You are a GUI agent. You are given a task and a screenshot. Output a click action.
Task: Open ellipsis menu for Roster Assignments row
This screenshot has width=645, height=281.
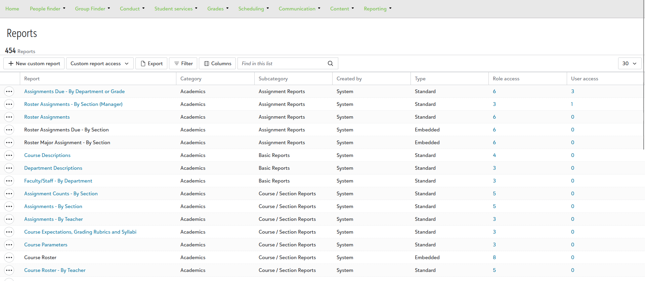[x=9, y=117]
